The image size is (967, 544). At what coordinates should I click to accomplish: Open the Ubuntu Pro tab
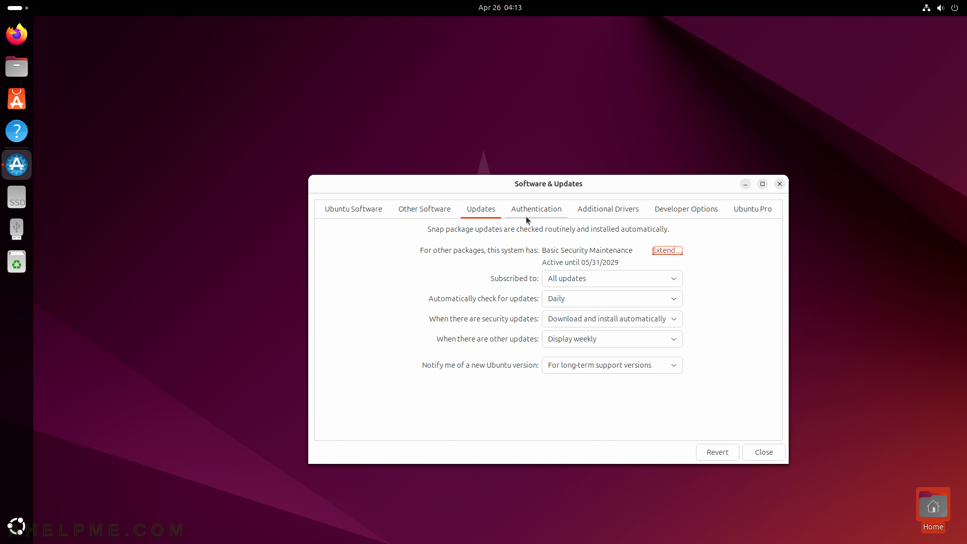tap(752, 209)
